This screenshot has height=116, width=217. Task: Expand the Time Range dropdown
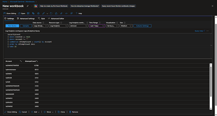[97, 26]
